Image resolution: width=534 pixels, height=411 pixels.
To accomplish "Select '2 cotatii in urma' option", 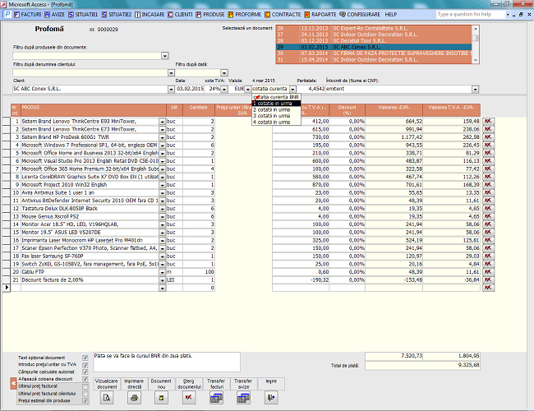I will (x=276, y=109).
